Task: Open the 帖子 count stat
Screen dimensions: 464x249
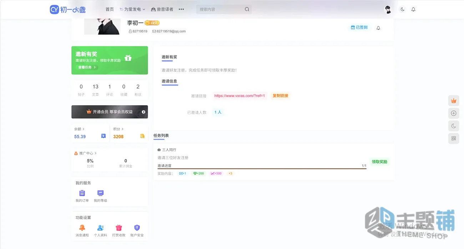Action: [81, 90]
